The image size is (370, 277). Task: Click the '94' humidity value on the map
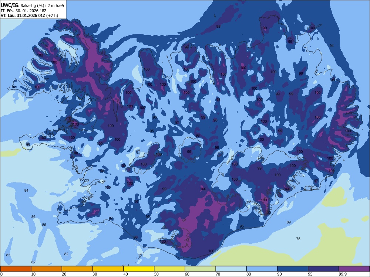tap(332, 46)
